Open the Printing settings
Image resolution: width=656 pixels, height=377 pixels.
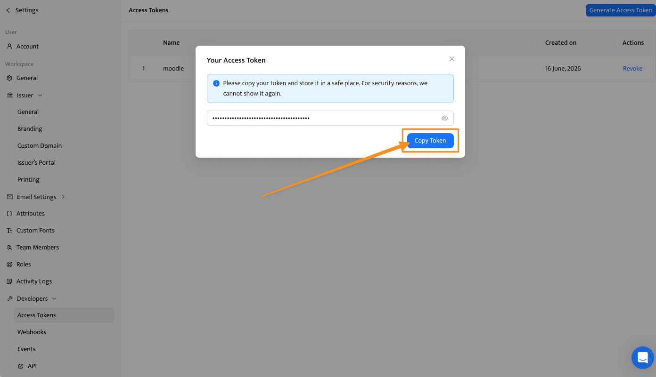coord(28,179)
